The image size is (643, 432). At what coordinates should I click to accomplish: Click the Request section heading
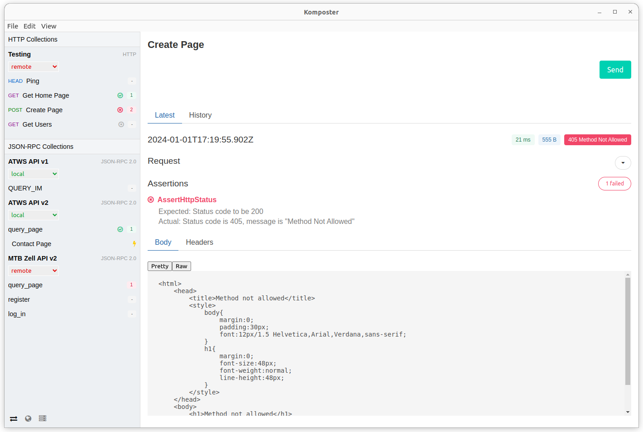click(164, 161)
